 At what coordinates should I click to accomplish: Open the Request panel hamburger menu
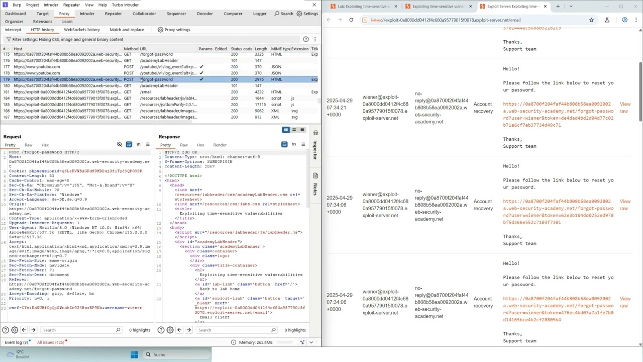tap(148, 145)
